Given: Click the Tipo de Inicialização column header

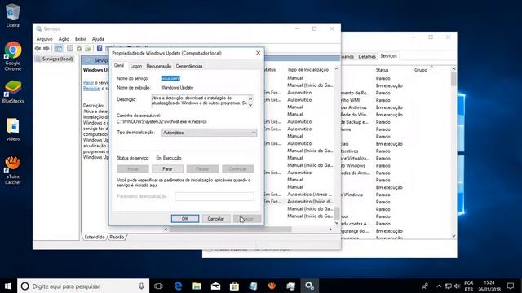Looking at the screenshot, I should point(308,69).
